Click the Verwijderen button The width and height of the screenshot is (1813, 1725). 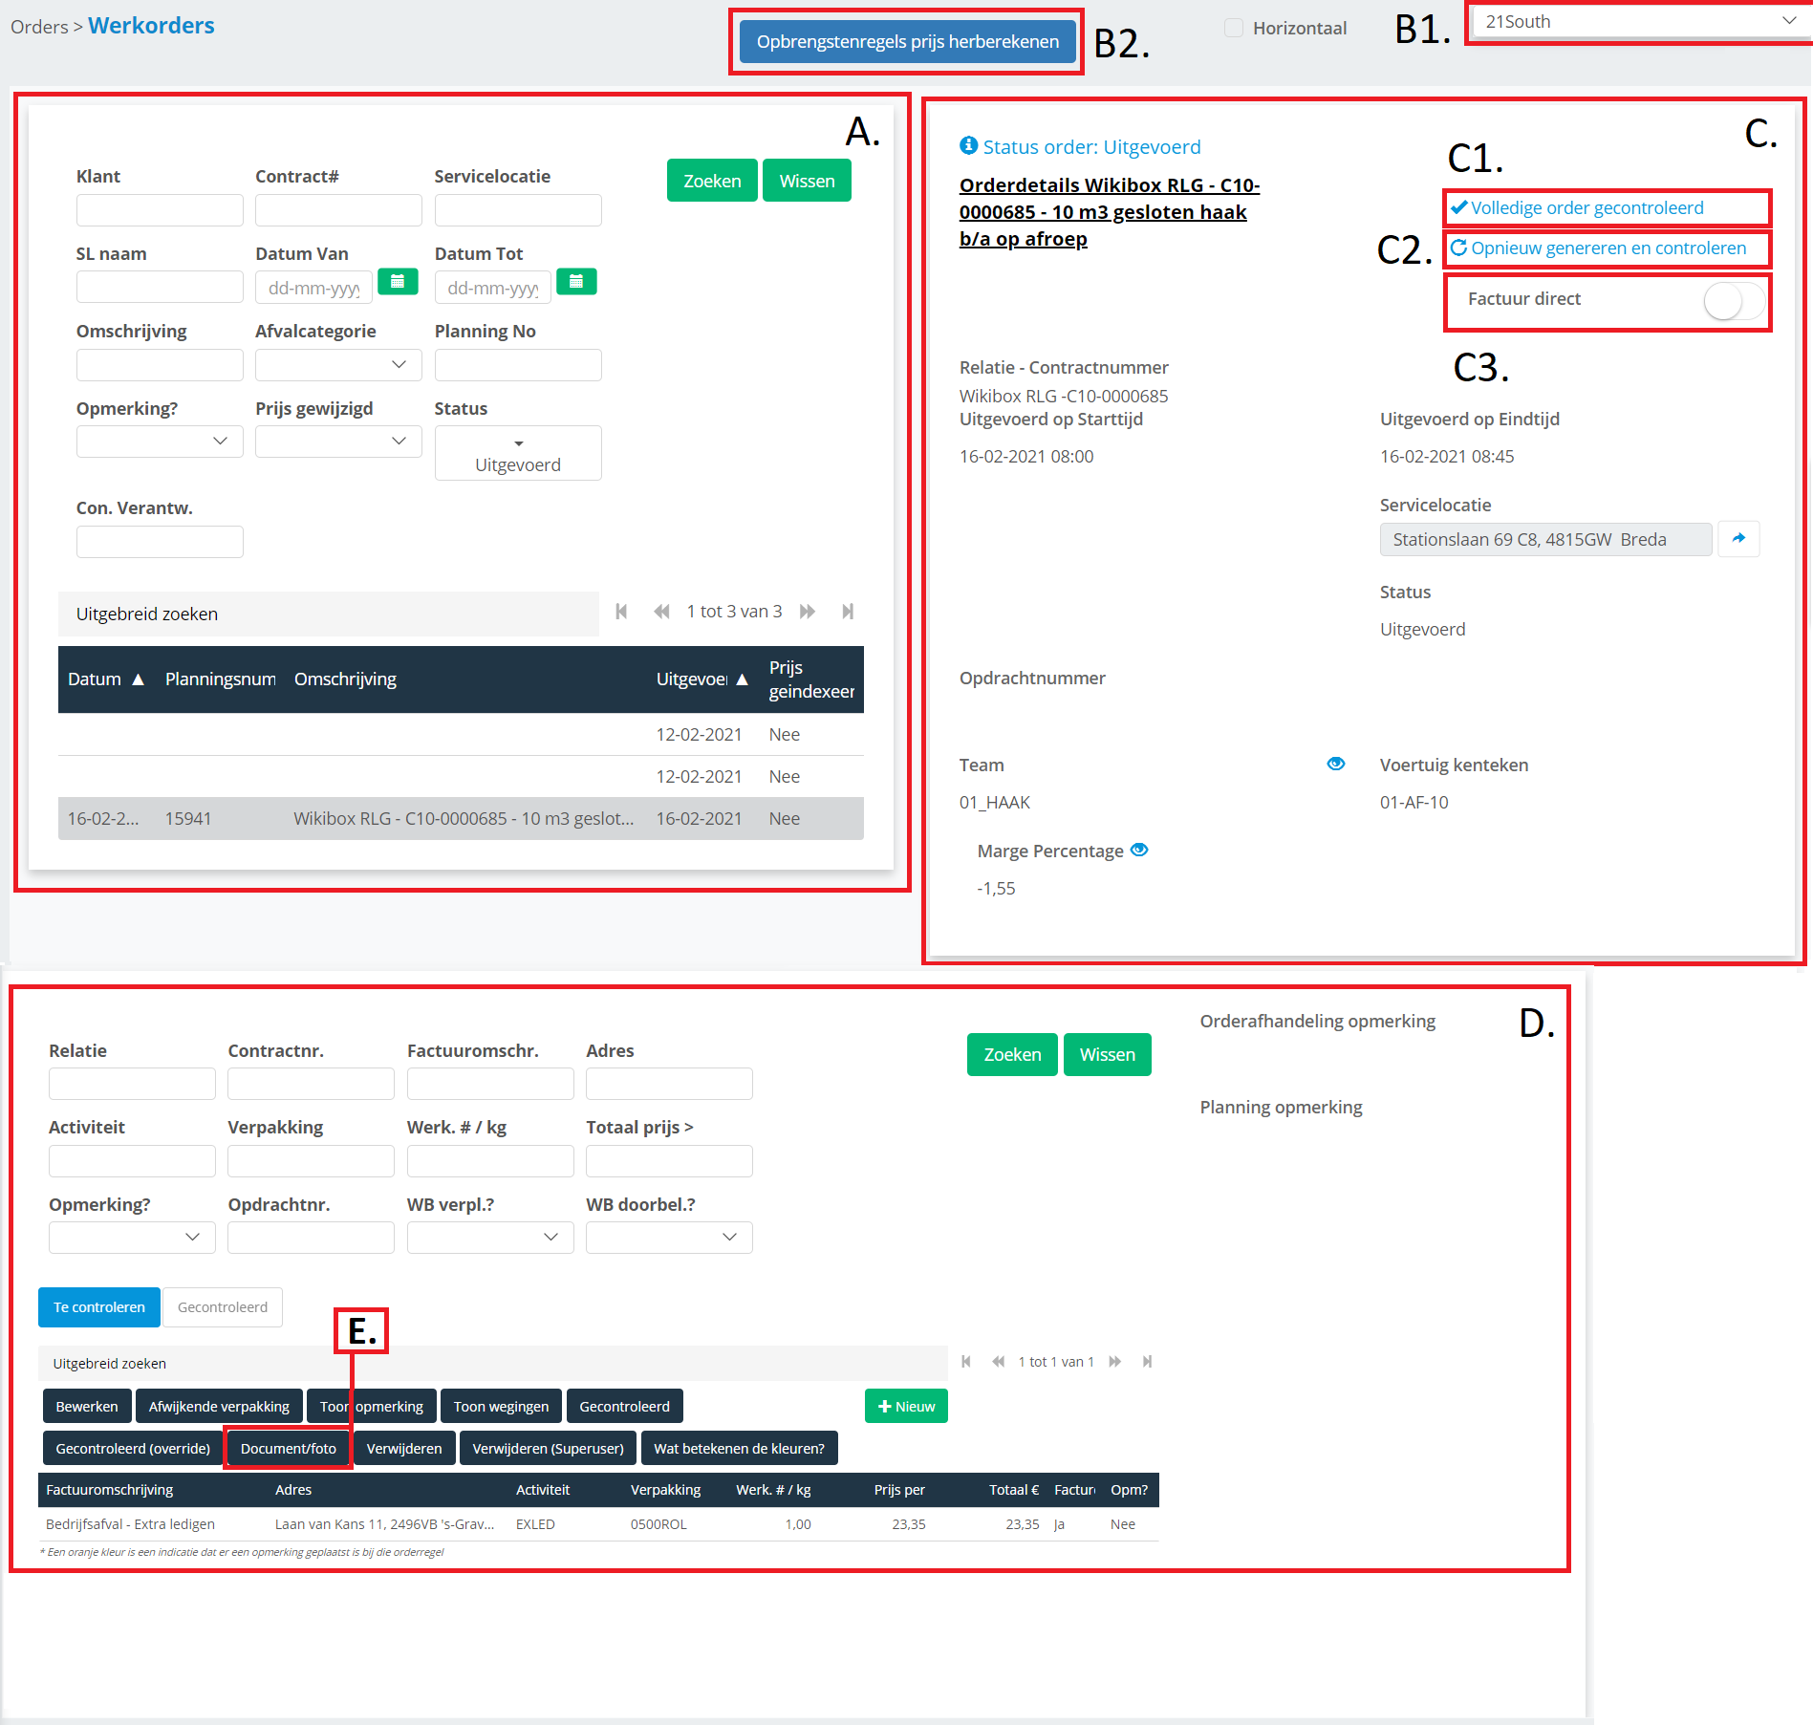pos(404,1449)
